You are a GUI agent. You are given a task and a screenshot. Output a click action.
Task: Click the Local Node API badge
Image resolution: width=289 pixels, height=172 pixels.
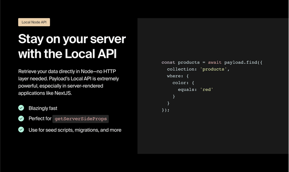(34, 22)
